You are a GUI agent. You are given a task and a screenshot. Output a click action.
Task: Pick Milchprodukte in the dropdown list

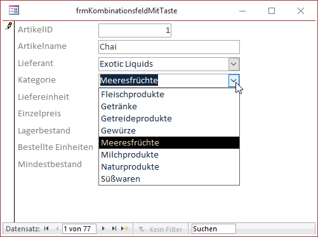pyautogui.click(x=169, y=154)
